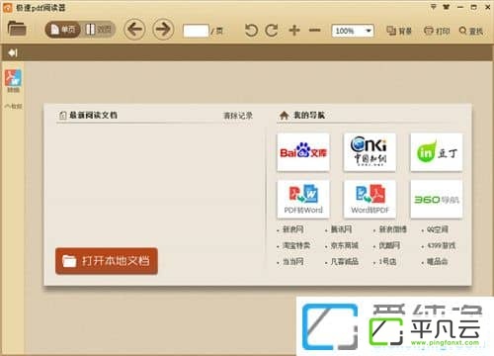Rotate the page clockwise

272,31
